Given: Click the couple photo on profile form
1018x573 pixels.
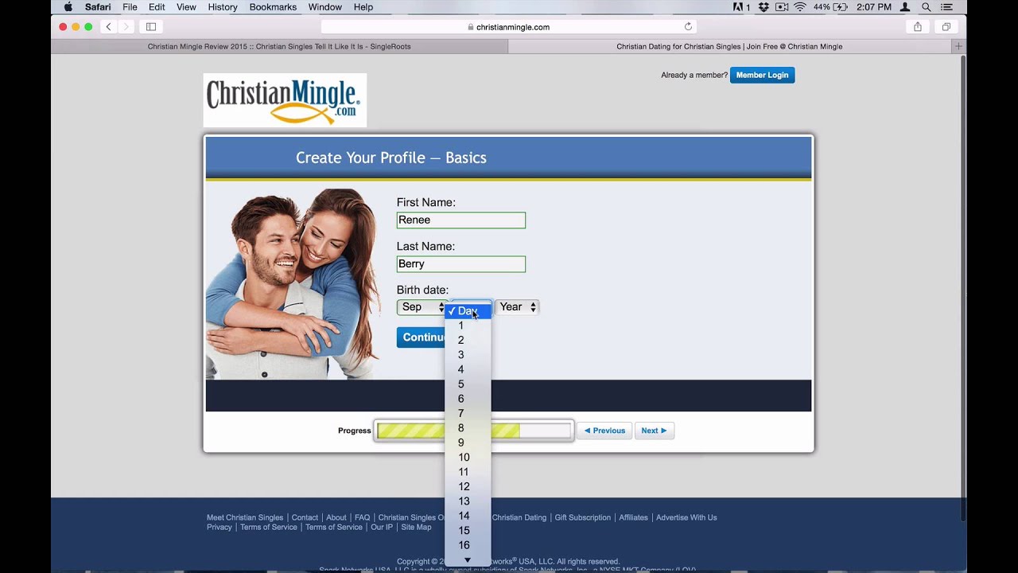Looking at the screenshot, I should click(x=292, y=283).
